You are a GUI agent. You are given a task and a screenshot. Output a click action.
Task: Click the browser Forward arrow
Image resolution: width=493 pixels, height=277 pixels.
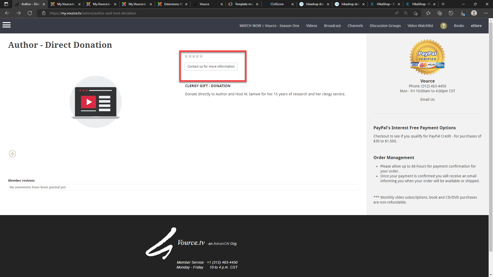click(x=18, y=13)
